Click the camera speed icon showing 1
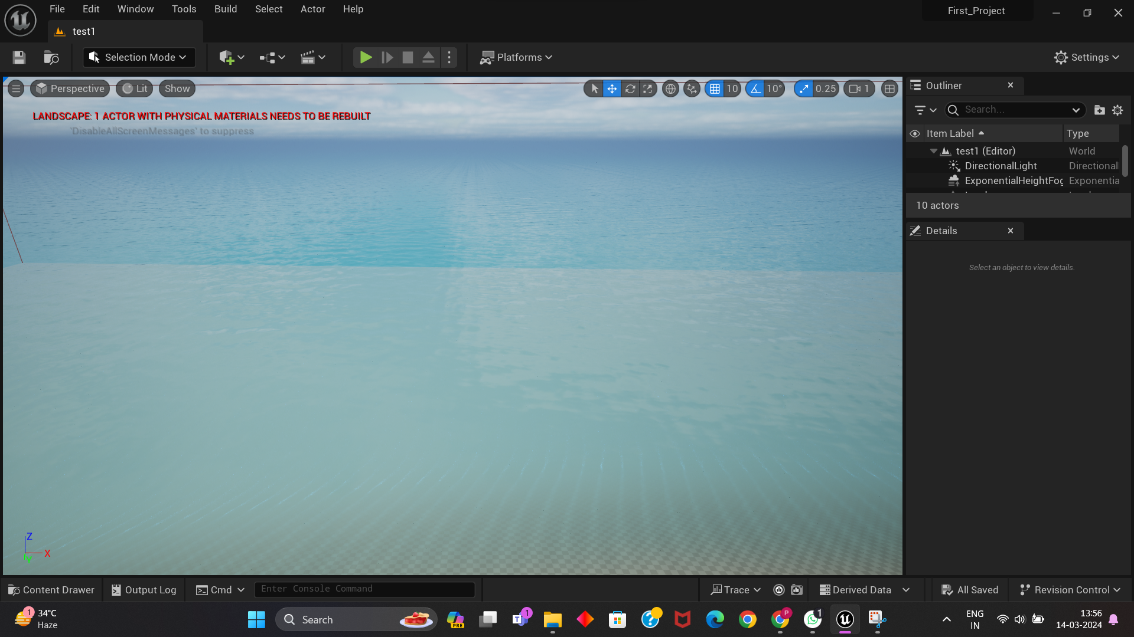The image size is (1134, 637). pos(859,88)
